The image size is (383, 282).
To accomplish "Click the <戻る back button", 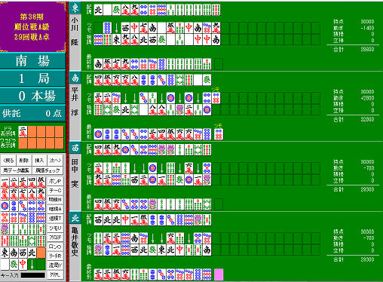I will pos(8,161).
